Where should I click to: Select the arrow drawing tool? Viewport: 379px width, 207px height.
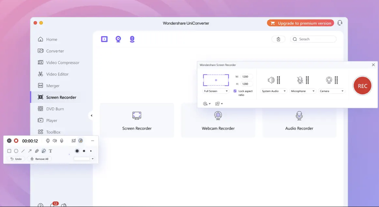click(30, 151)
